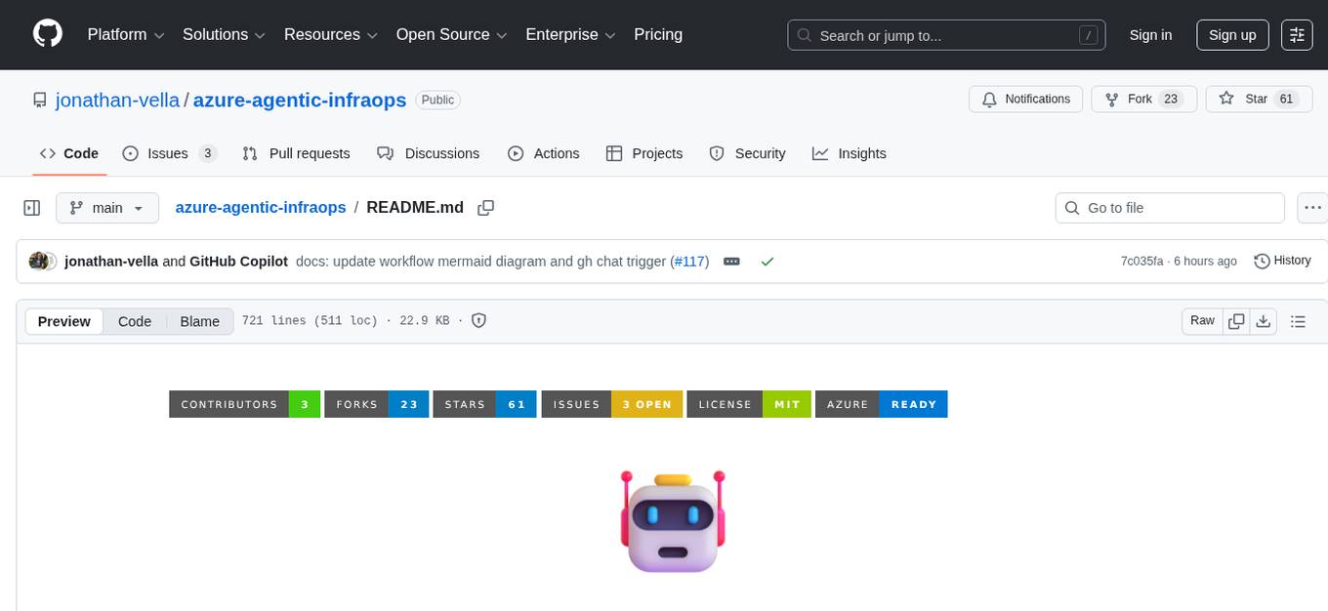The height and width of the screenshot is (611, 1328).
Task: Click the Go to file search box
Action: [1169, 207]
